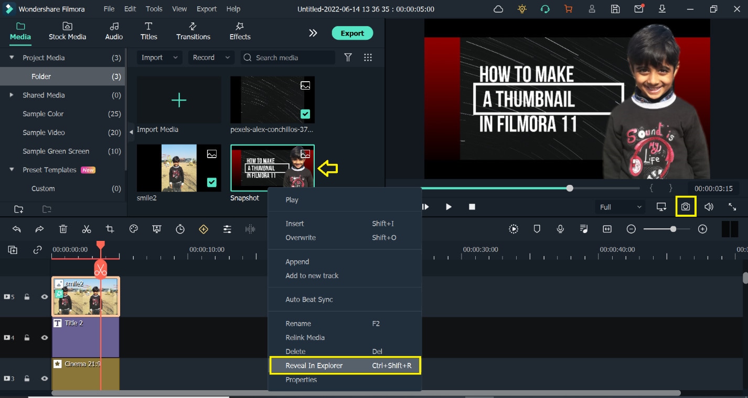Toggle lock on track 3
This screenshot has height=398, width=748.
(x=27, y=378)
